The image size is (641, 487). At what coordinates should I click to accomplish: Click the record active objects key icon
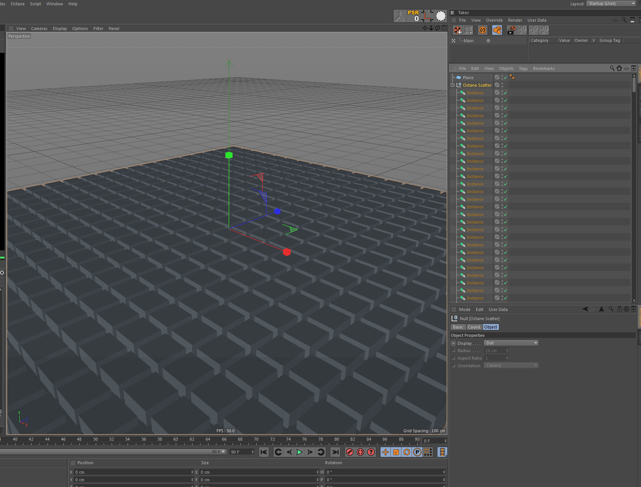(350, 452)
